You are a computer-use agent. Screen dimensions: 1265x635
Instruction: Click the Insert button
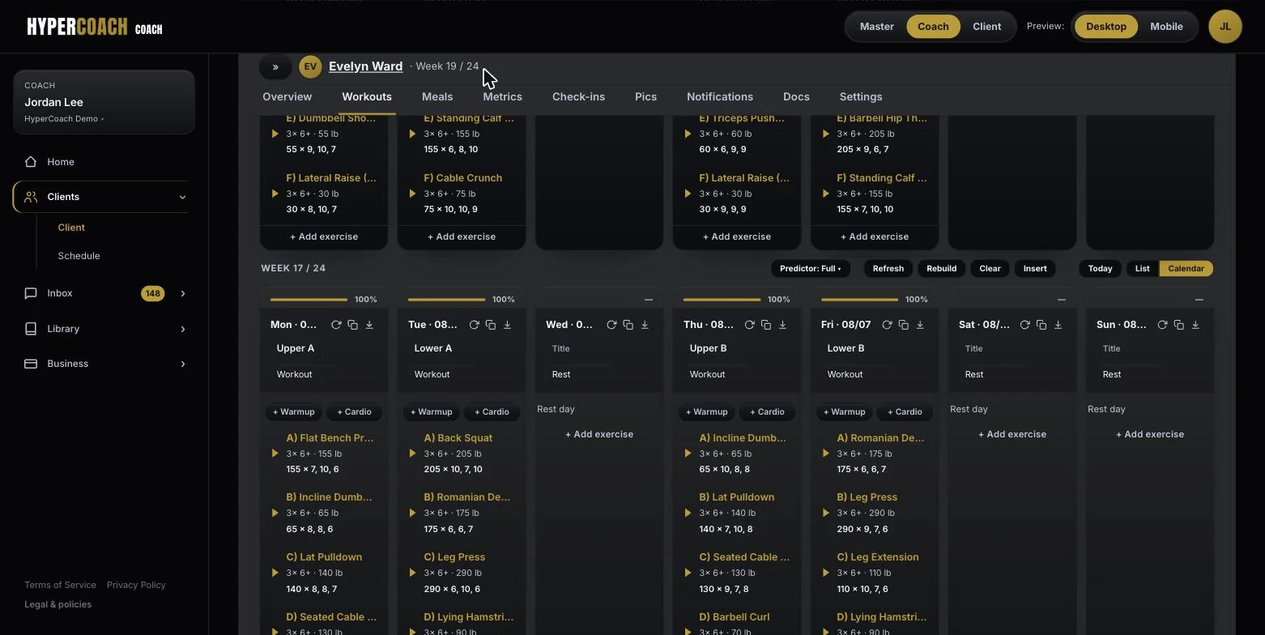[x=1035, y=268]
